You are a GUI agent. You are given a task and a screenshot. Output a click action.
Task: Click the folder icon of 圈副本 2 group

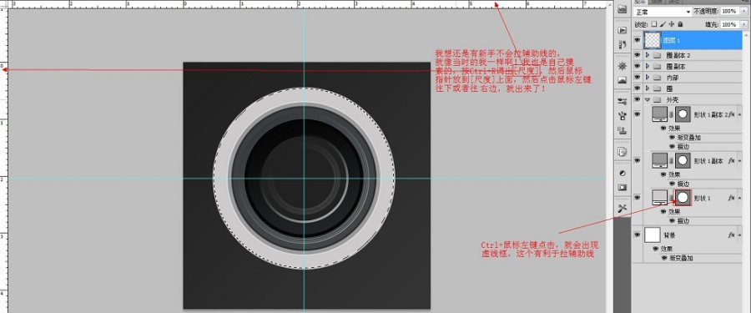point(657,56)
